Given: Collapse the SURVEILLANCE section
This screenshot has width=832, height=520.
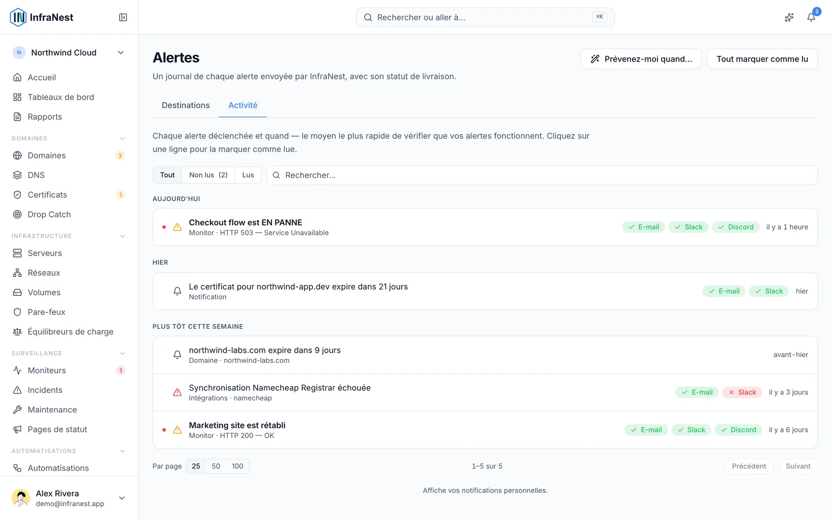Looking at the screenshot, I should pyautogui.click(x=122, y=353).
